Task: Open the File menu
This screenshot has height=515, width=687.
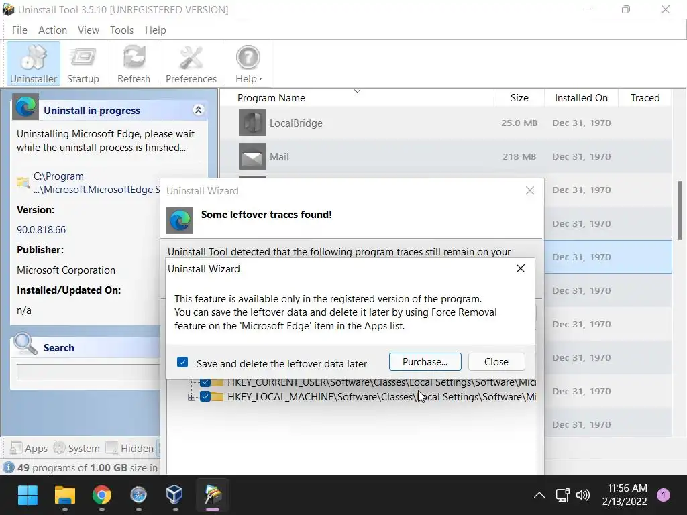Action: tap(19, 30)
